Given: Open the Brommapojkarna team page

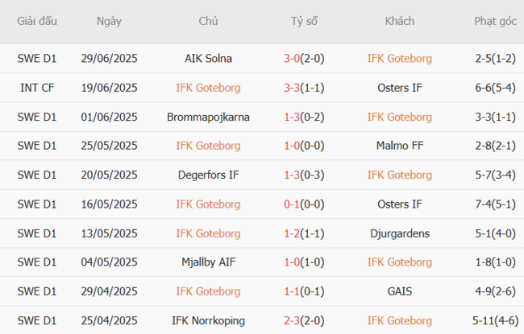Looking at the screenshot, I should click(x=208, y=117).
